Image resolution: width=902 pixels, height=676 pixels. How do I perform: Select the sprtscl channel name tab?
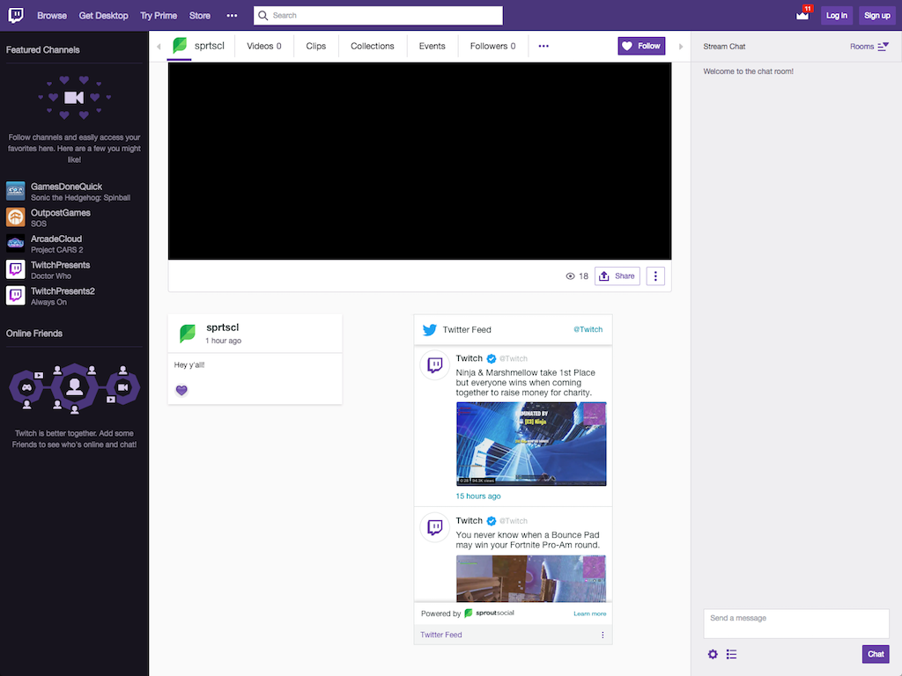pos(210,46)
